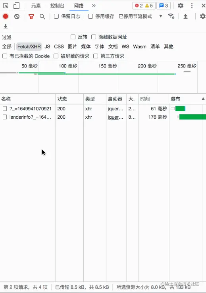Screen dimensions: 206x293
Task: Open the three-dot DevTools customize menu
Action: click(192, 6)
